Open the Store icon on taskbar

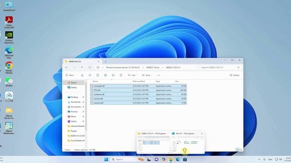pyautogui.click(x=185, y=159)
